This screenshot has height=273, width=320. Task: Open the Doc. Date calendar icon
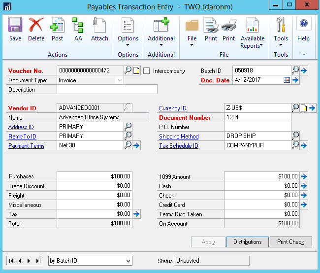(x=287, y=80)
